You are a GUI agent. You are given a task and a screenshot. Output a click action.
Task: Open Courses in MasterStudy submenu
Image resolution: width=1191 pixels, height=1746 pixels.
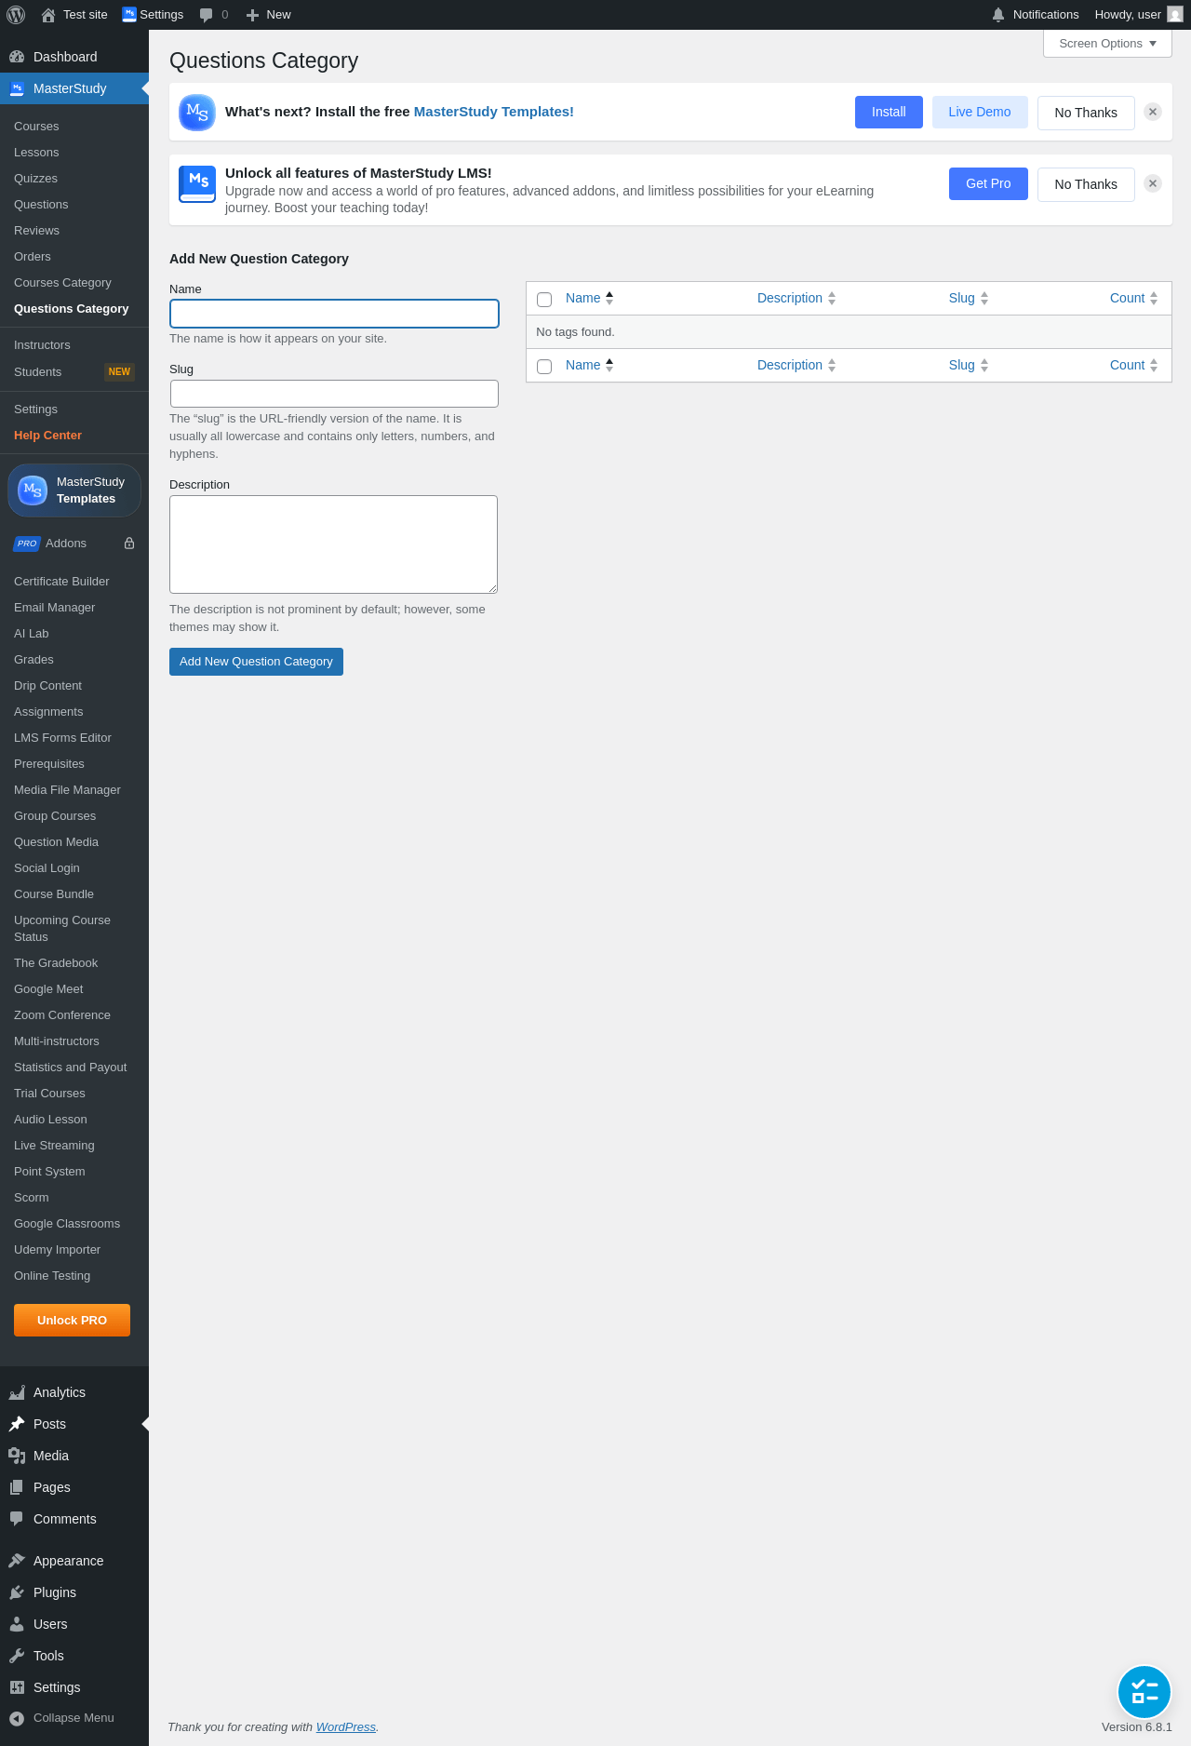pyautogui.click(x=36, y=127)
